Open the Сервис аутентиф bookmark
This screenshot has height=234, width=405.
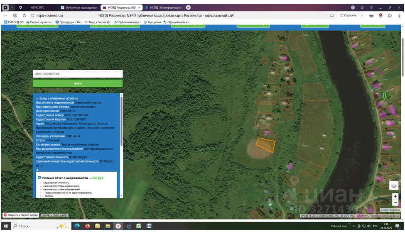[39, 22]
